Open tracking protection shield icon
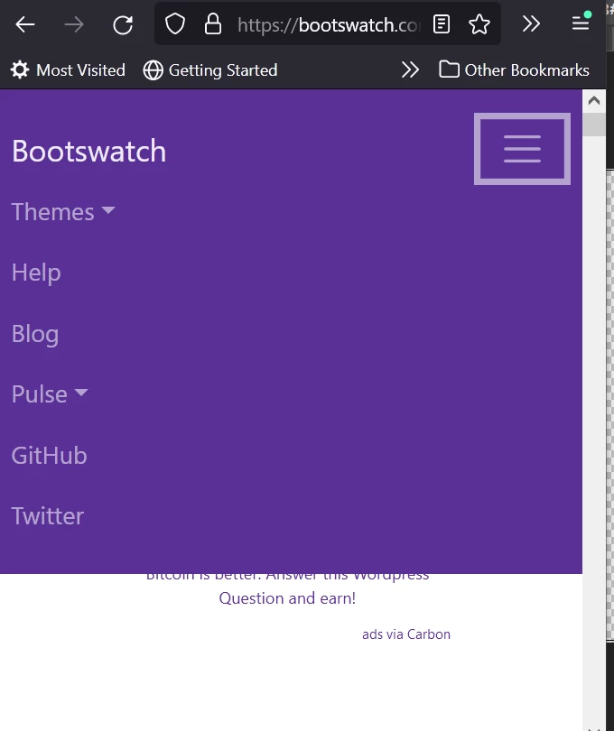The width and height of the screenshot is (614, 731). (175, 23)
